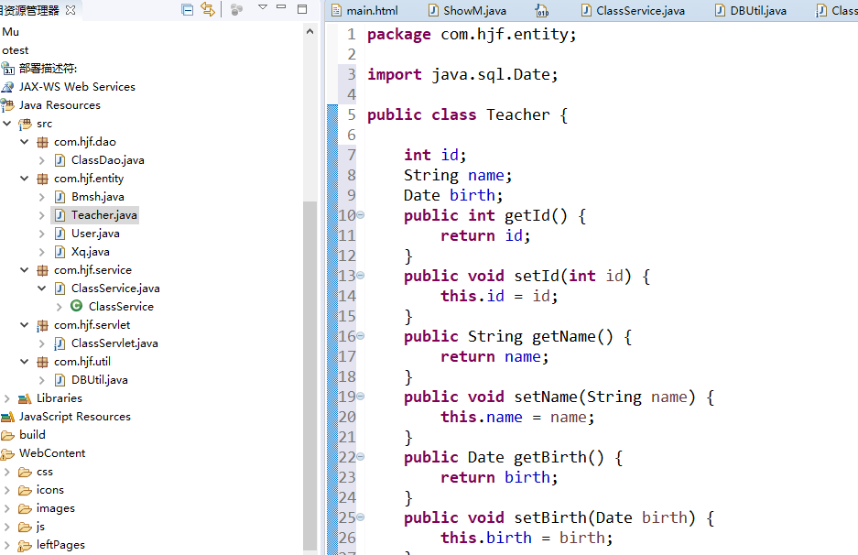Click the ClassService class green icon
This screenshot has height=555, width=858.
[77, 306]
